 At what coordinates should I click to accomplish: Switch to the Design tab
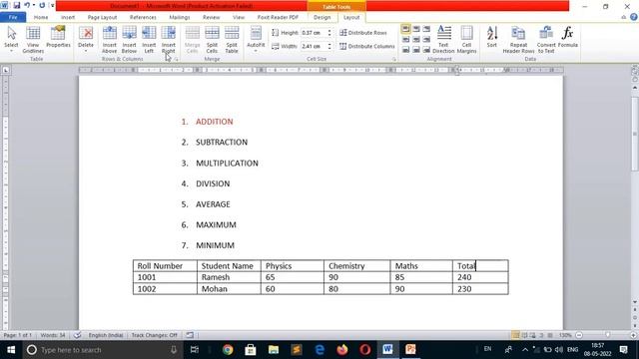pos(321,18)
